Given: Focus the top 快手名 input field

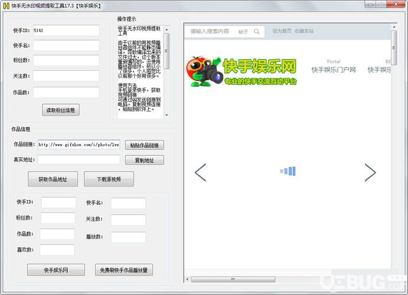Looking at the screenshot, I should tap(66, 45).
